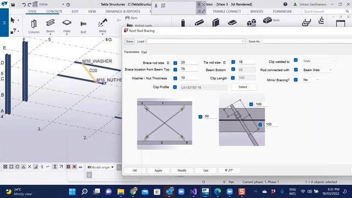The image size is (352, 198).
Task: Toggle snap to perpendicular points icon
Action: coord(35,167)
